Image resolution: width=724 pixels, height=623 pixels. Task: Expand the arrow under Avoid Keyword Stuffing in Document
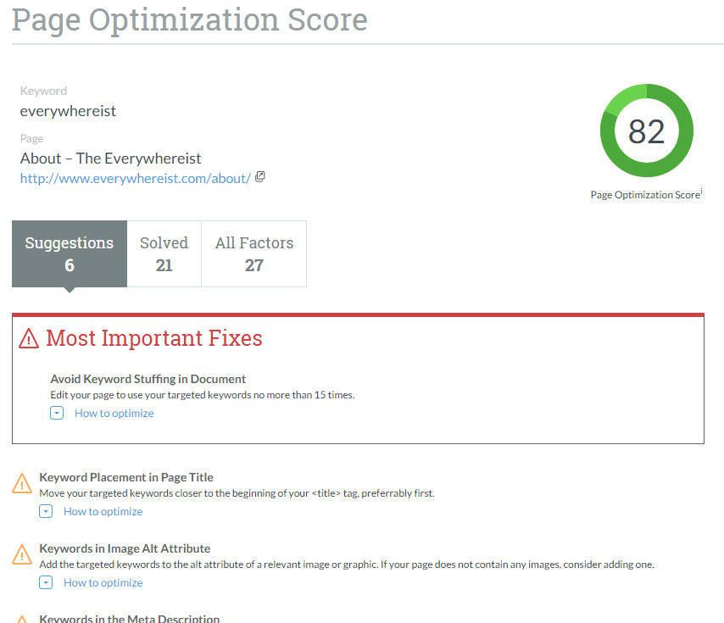tap(57, 413)
